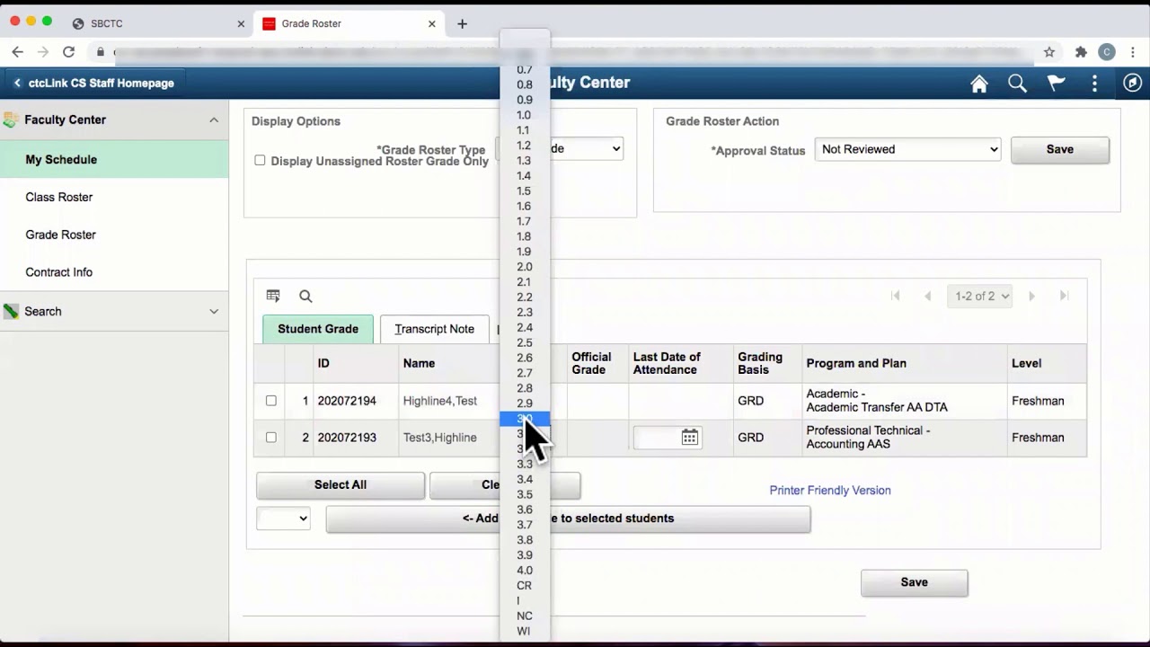
Task: Open the NavBar compass icon
Action: tap(1132, 83)
